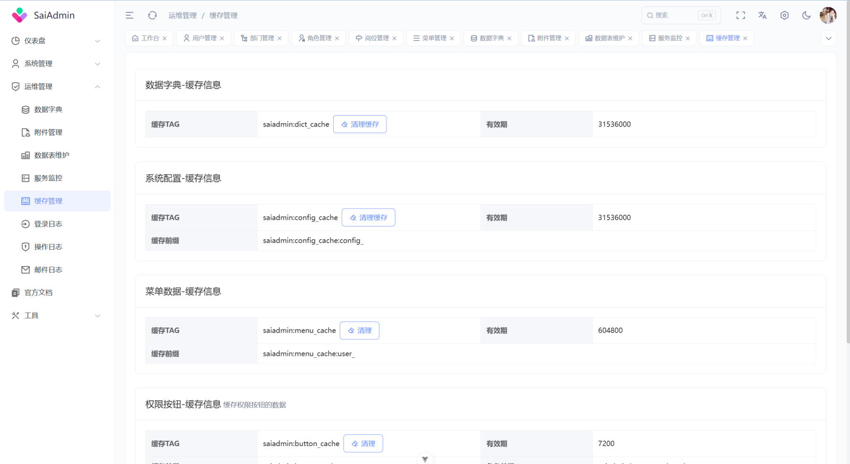Open 登录日志 in the sidebar
850x464 pixels.
pos(48,224)
